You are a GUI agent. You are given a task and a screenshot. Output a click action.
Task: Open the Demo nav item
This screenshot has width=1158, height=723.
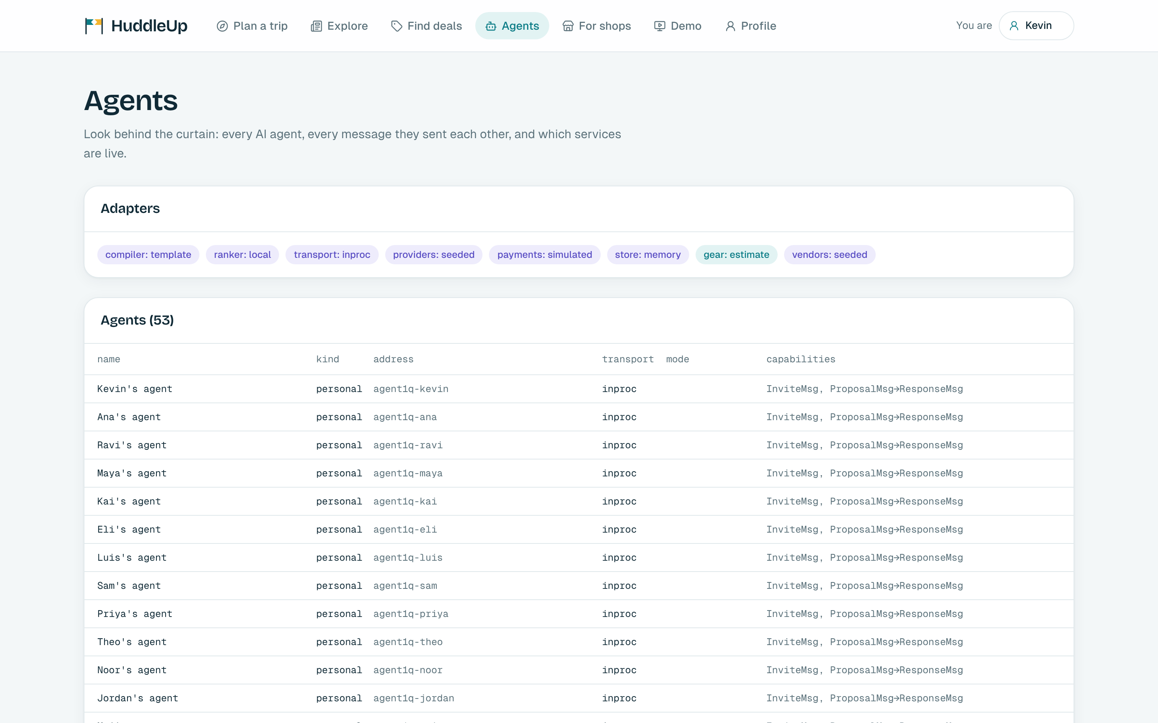678,26
